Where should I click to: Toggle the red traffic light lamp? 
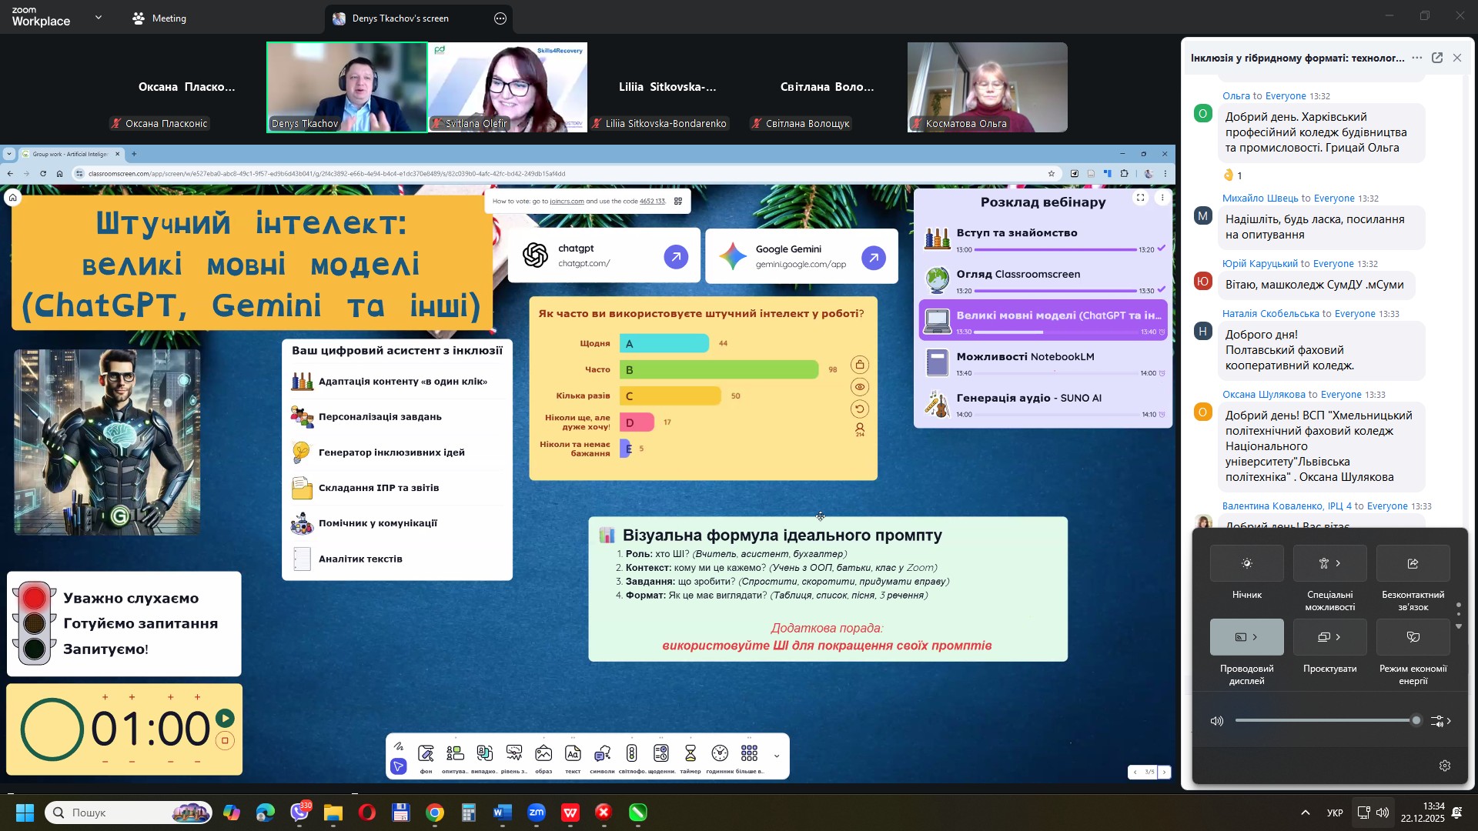[35, 599]
